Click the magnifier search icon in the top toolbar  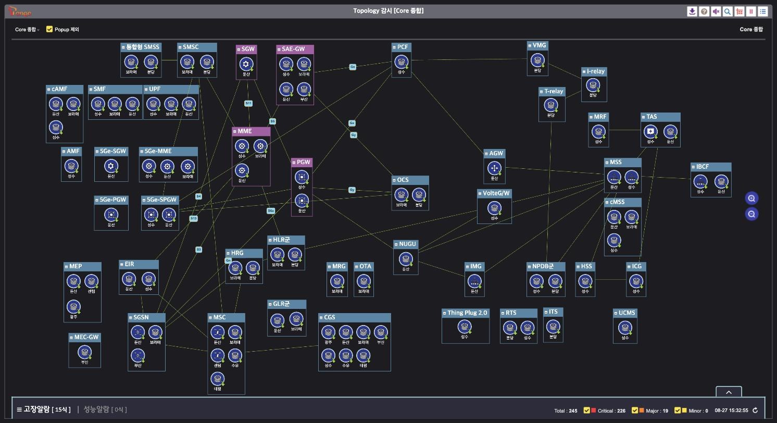[728, 11]
